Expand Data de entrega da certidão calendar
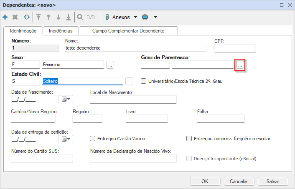This screenshot has width=295, height=189. [67, 139]
